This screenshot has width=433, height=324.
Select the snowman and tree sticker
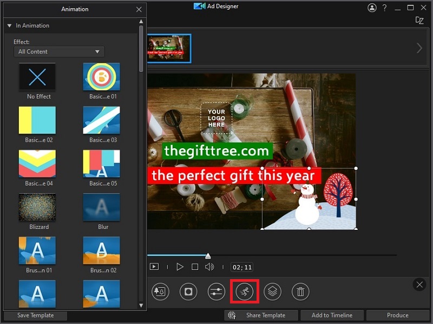tap(309, 199)
